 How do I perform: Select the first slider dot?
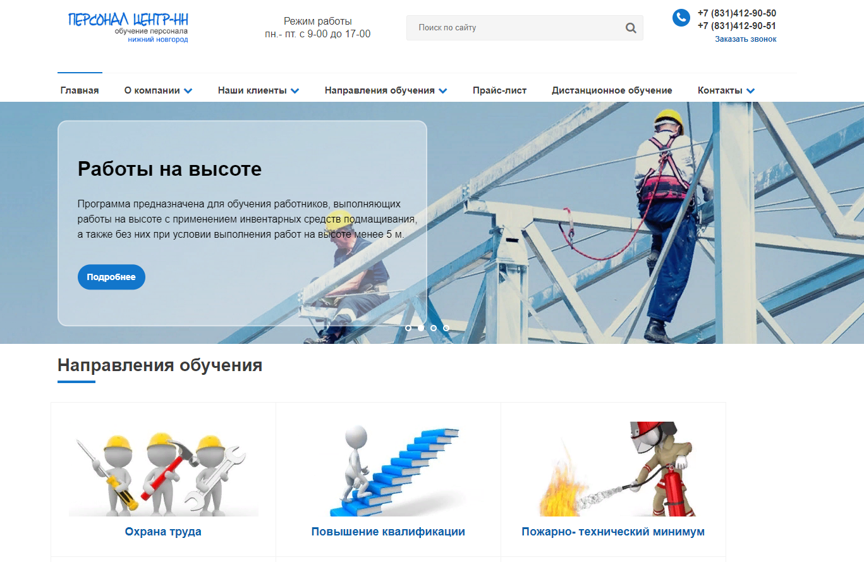tap(408, 328)
